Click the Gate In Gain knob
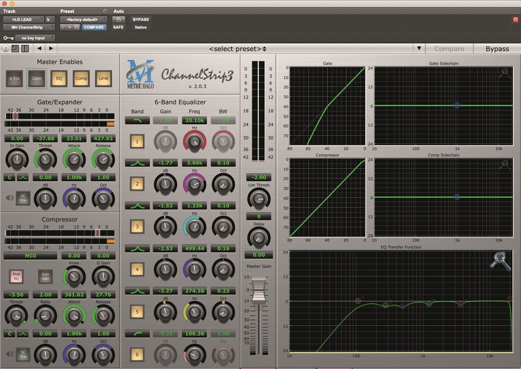The image size is (521, 369). pos(17,159)
